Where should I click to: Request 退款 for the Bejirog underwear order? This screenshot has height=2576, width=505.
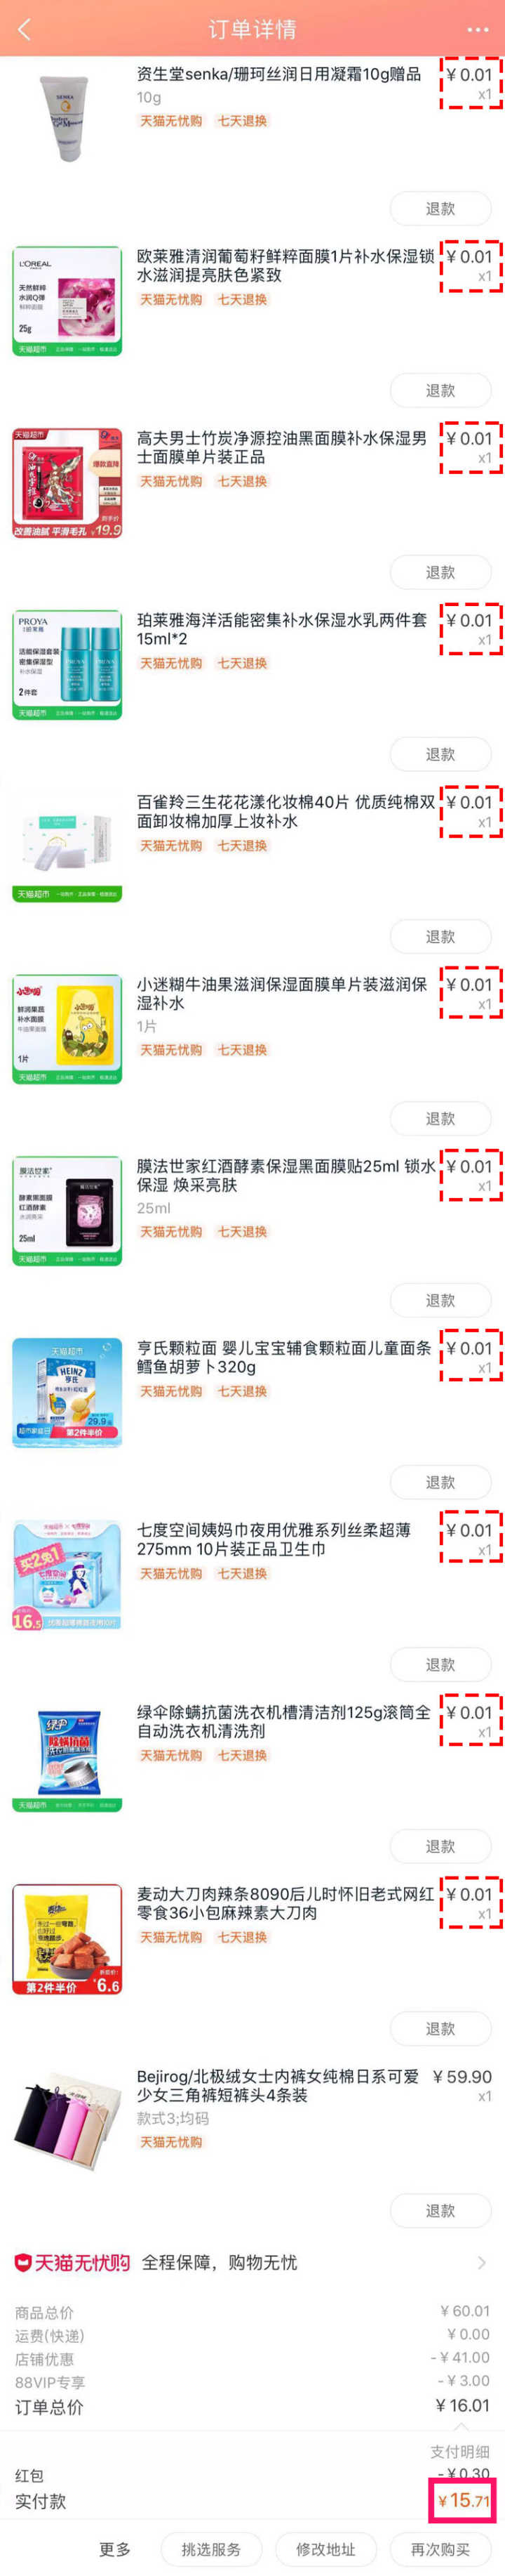[x=440, y=2211]
